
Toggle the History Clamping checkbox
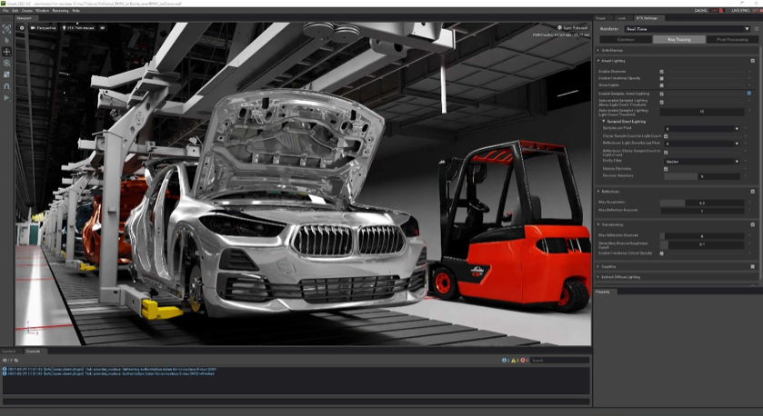666,169
